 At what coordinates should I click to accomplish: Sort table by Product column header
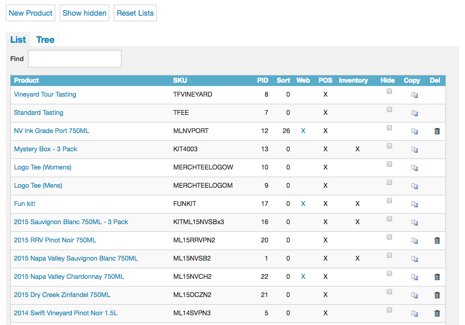[x=26, y=81]
